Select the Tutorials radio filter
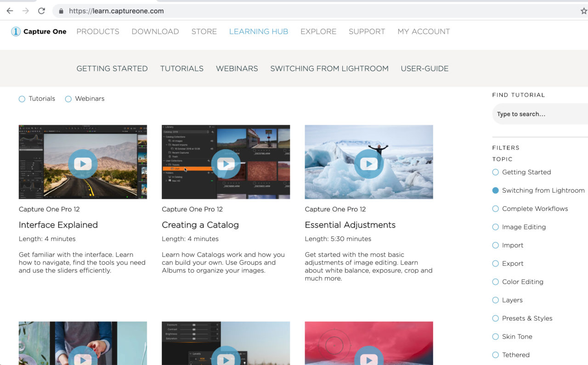This screenshot has height=365, width=588. [x=22, y=99]
